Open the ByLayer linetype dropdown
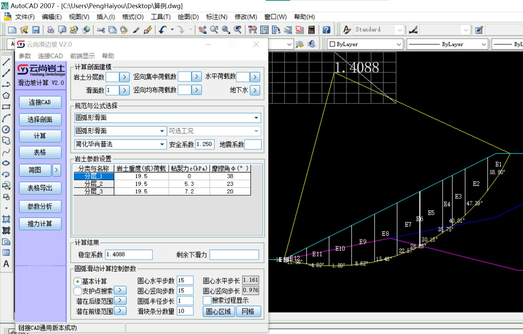This screenshot has height=334, width=523. tap(483, 44)
